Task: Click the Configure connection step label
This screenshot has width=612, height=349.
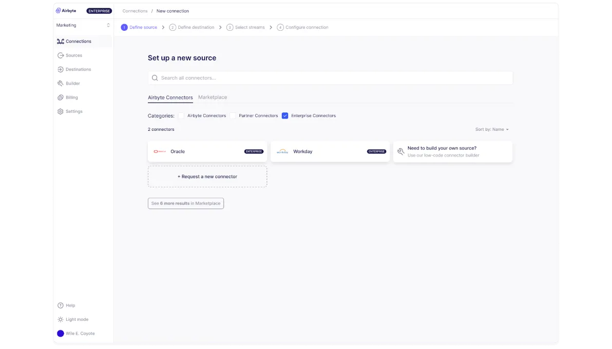Action: [307, 27]
